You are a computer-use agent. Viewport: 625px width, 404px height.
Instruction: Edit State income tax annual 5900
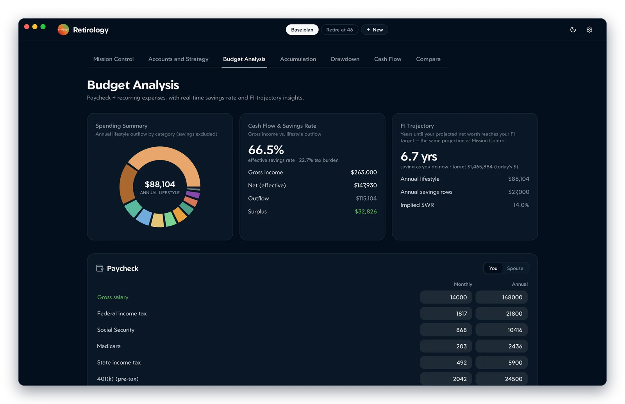click(502, 363)
